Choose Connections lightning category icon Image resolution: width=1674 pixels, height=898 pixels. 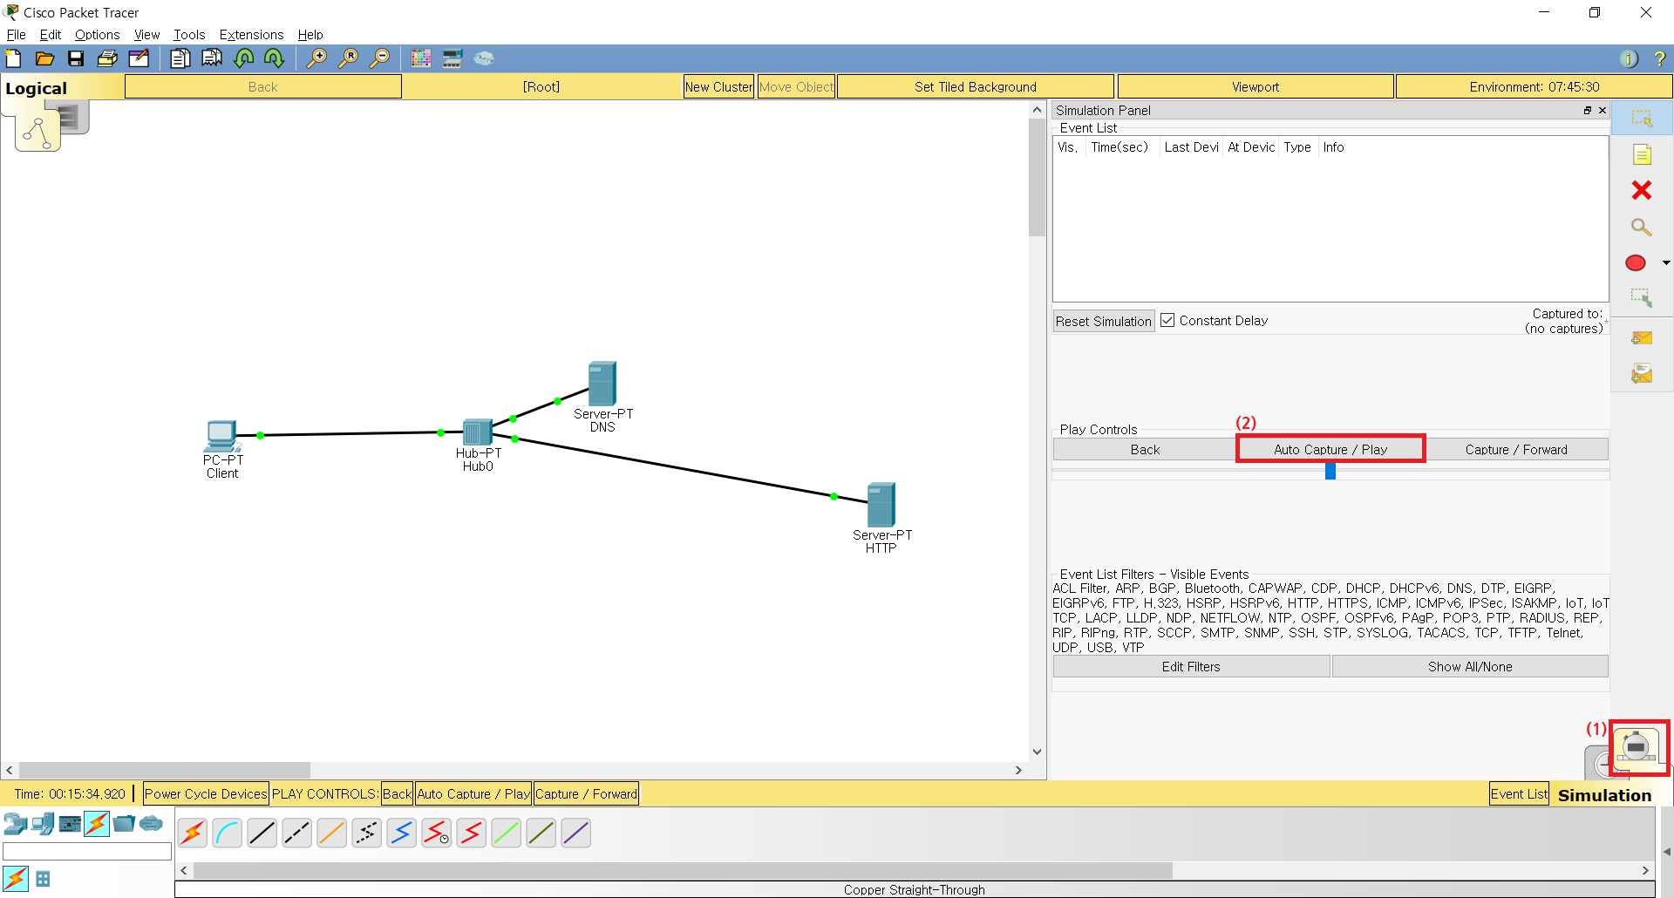(97, 823)
